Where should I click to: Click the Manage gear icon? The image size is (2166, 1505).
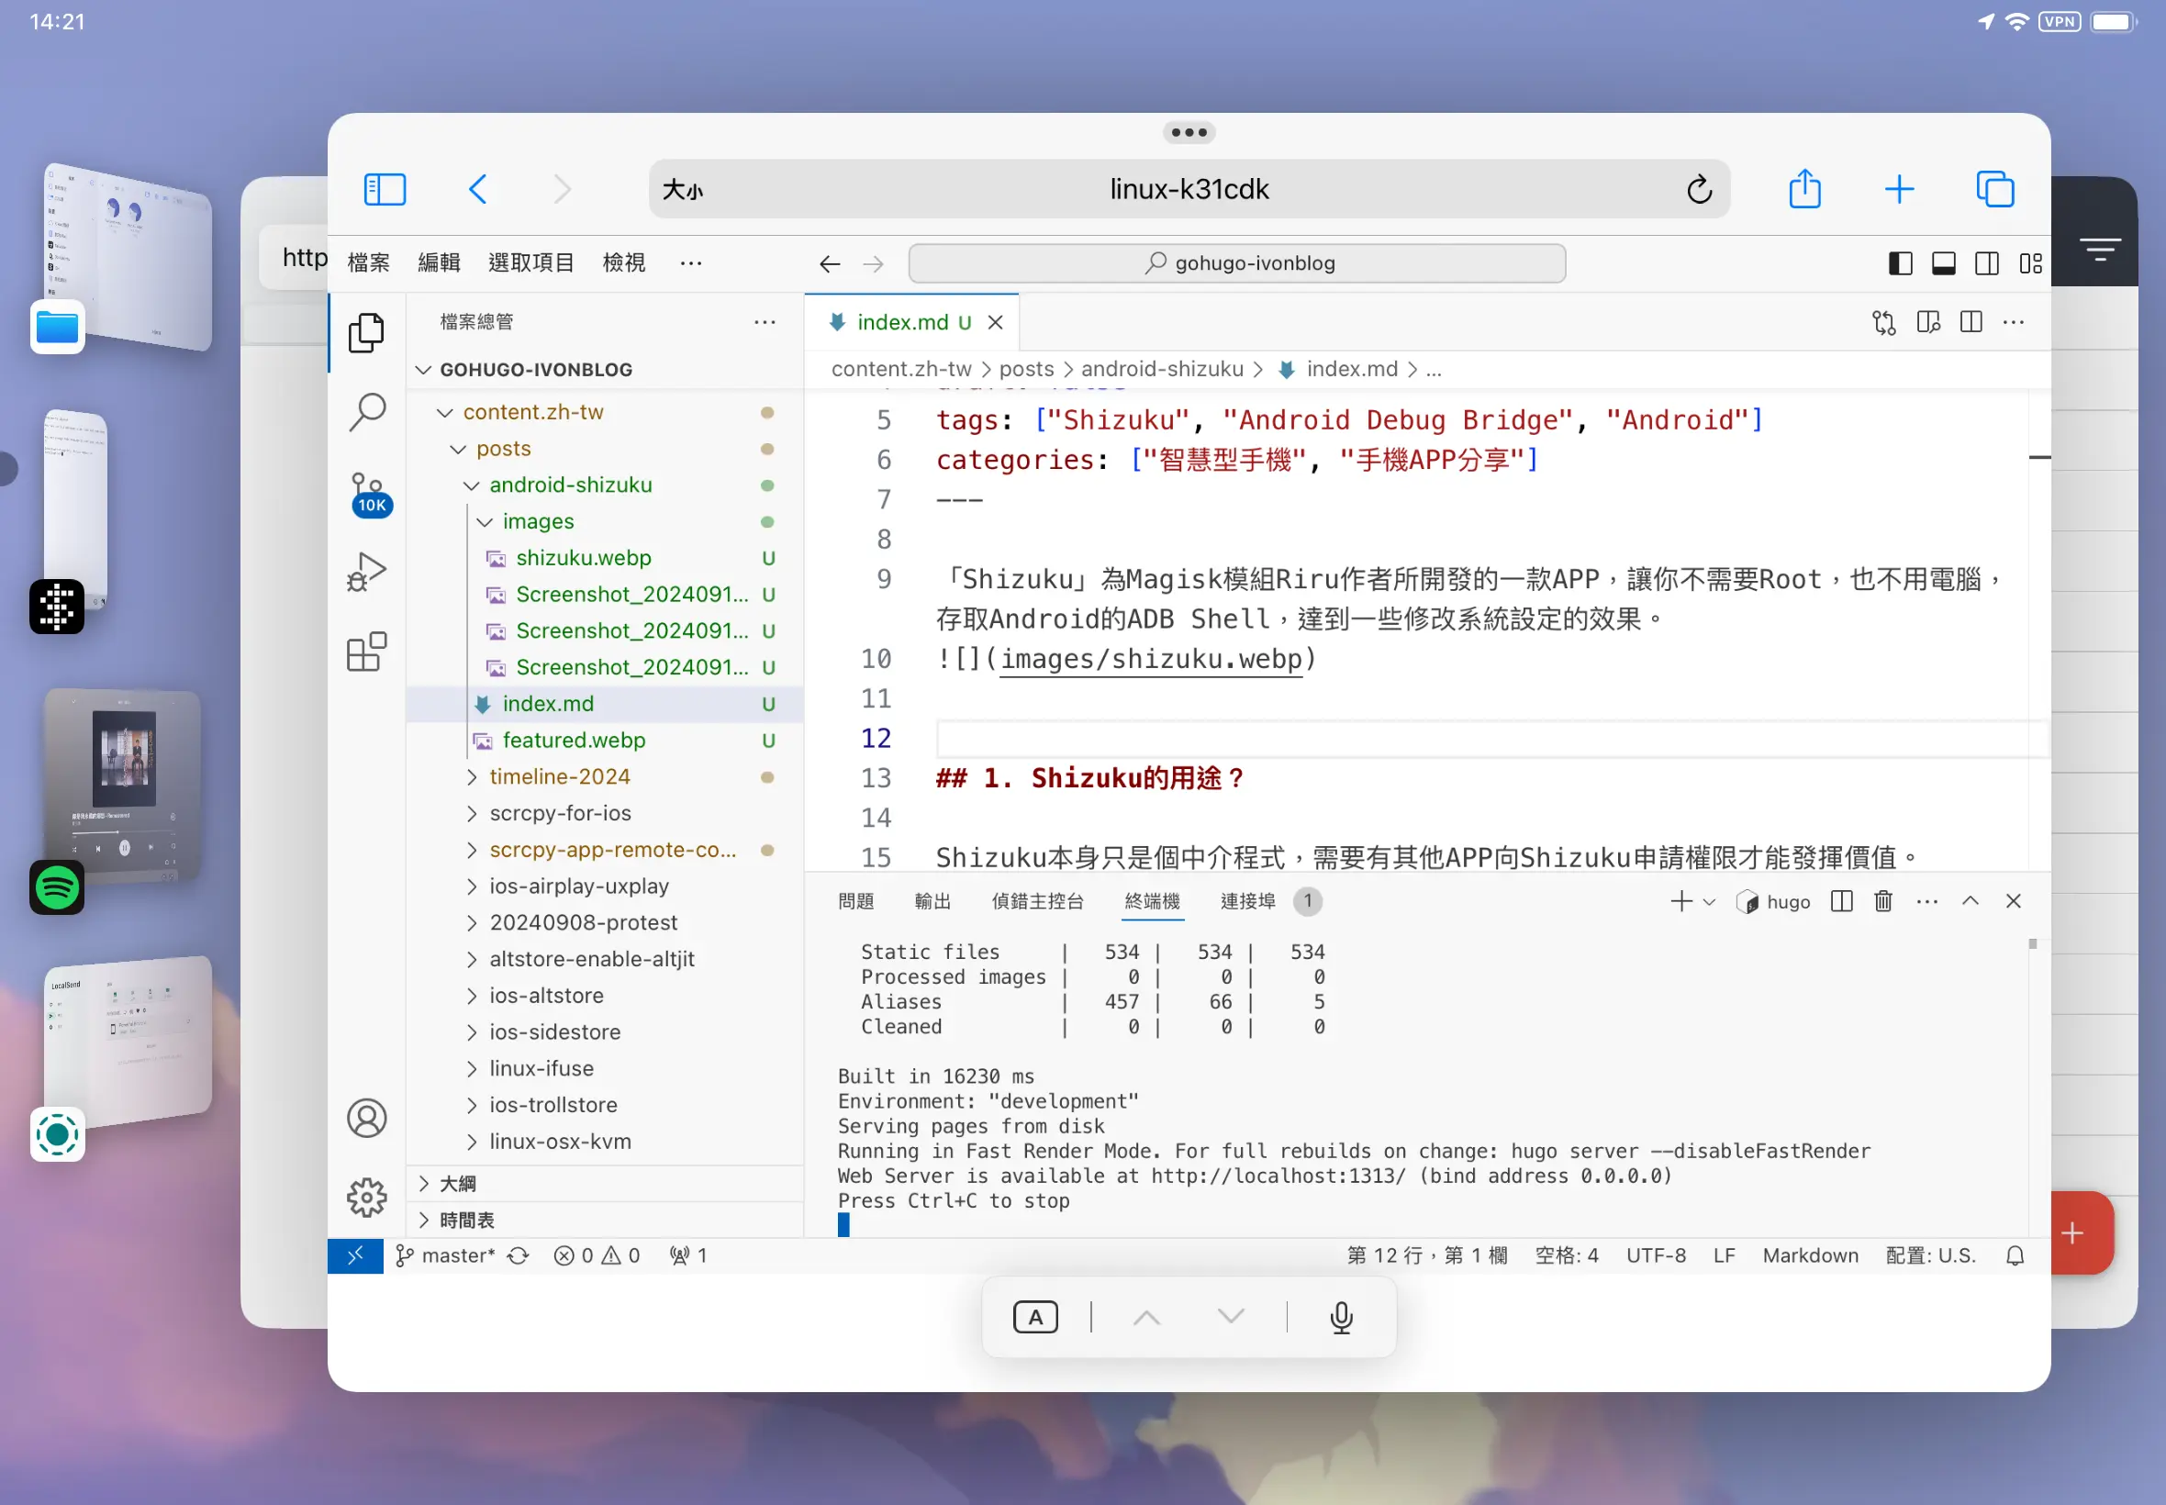(367, 1198)
